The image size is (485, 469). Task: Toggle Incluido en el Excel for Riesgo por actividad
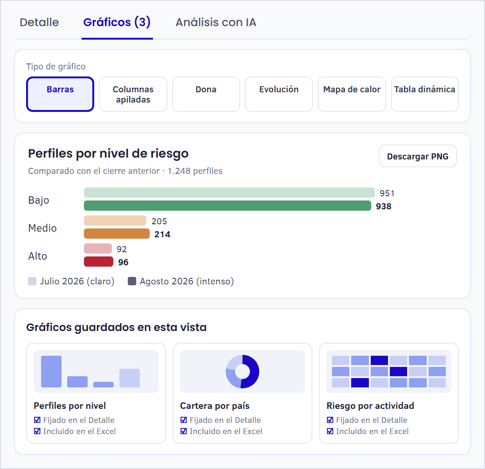[330, 431]
